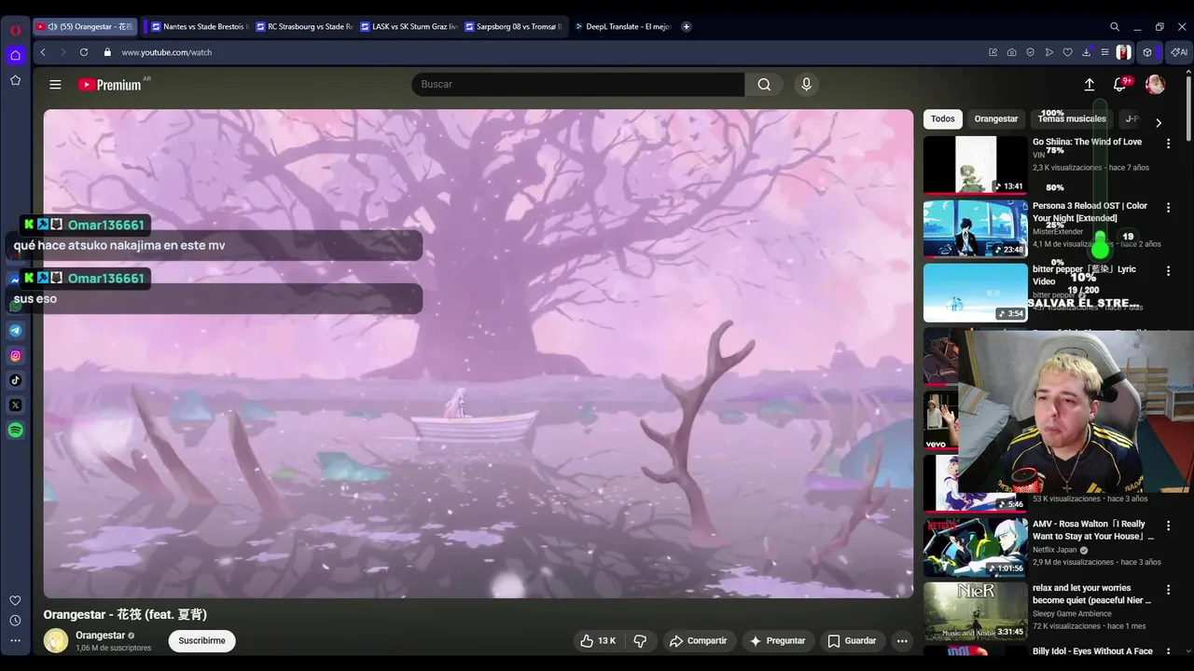This screenshot has height=671, width=1194.
Task: Click the Preguntar button
Action: [x=776, y=641]
